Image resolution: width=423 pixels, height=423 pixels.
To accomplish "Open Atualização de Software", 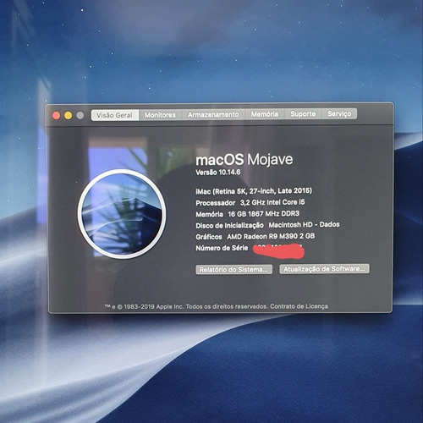I will pos(324,269).
